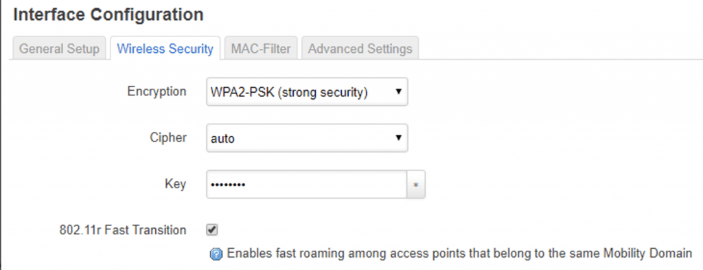Screen dimensions: 703x270
Task: Disable the 802.11r Fast Transition checkbox
Action: coord(212,230)
